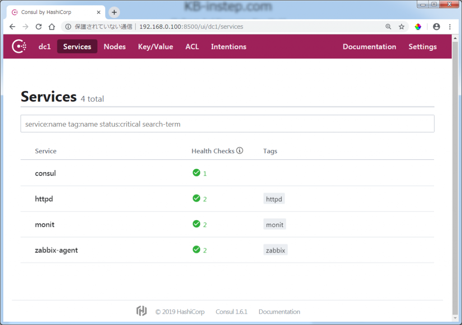The height and width of the screenshot is (325, 462).
Task: Click the Tags column header
Action: (270, 151)
